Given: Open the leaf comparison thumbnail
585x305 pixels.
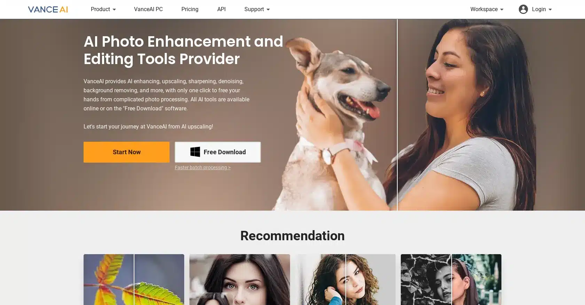Looking at the screenshot, I should click(x=134, y=280).
